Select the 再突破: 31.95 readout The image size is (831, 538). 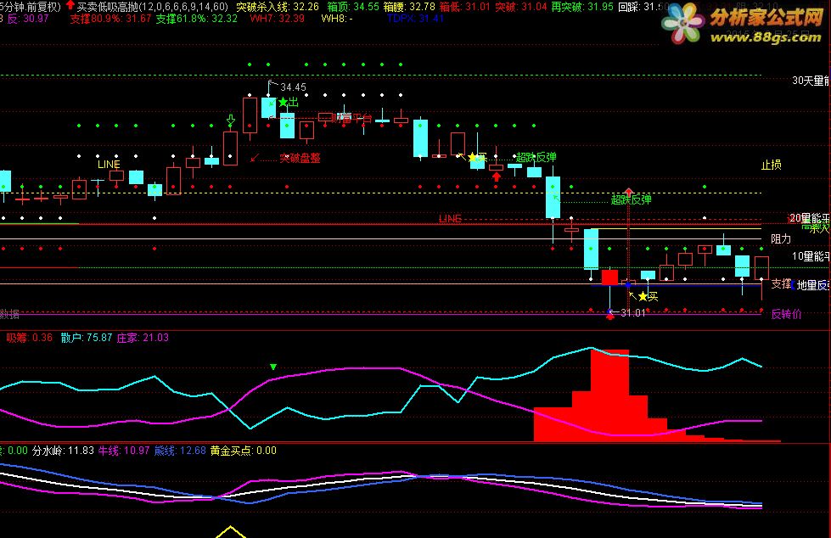click(x=582, y=6)
